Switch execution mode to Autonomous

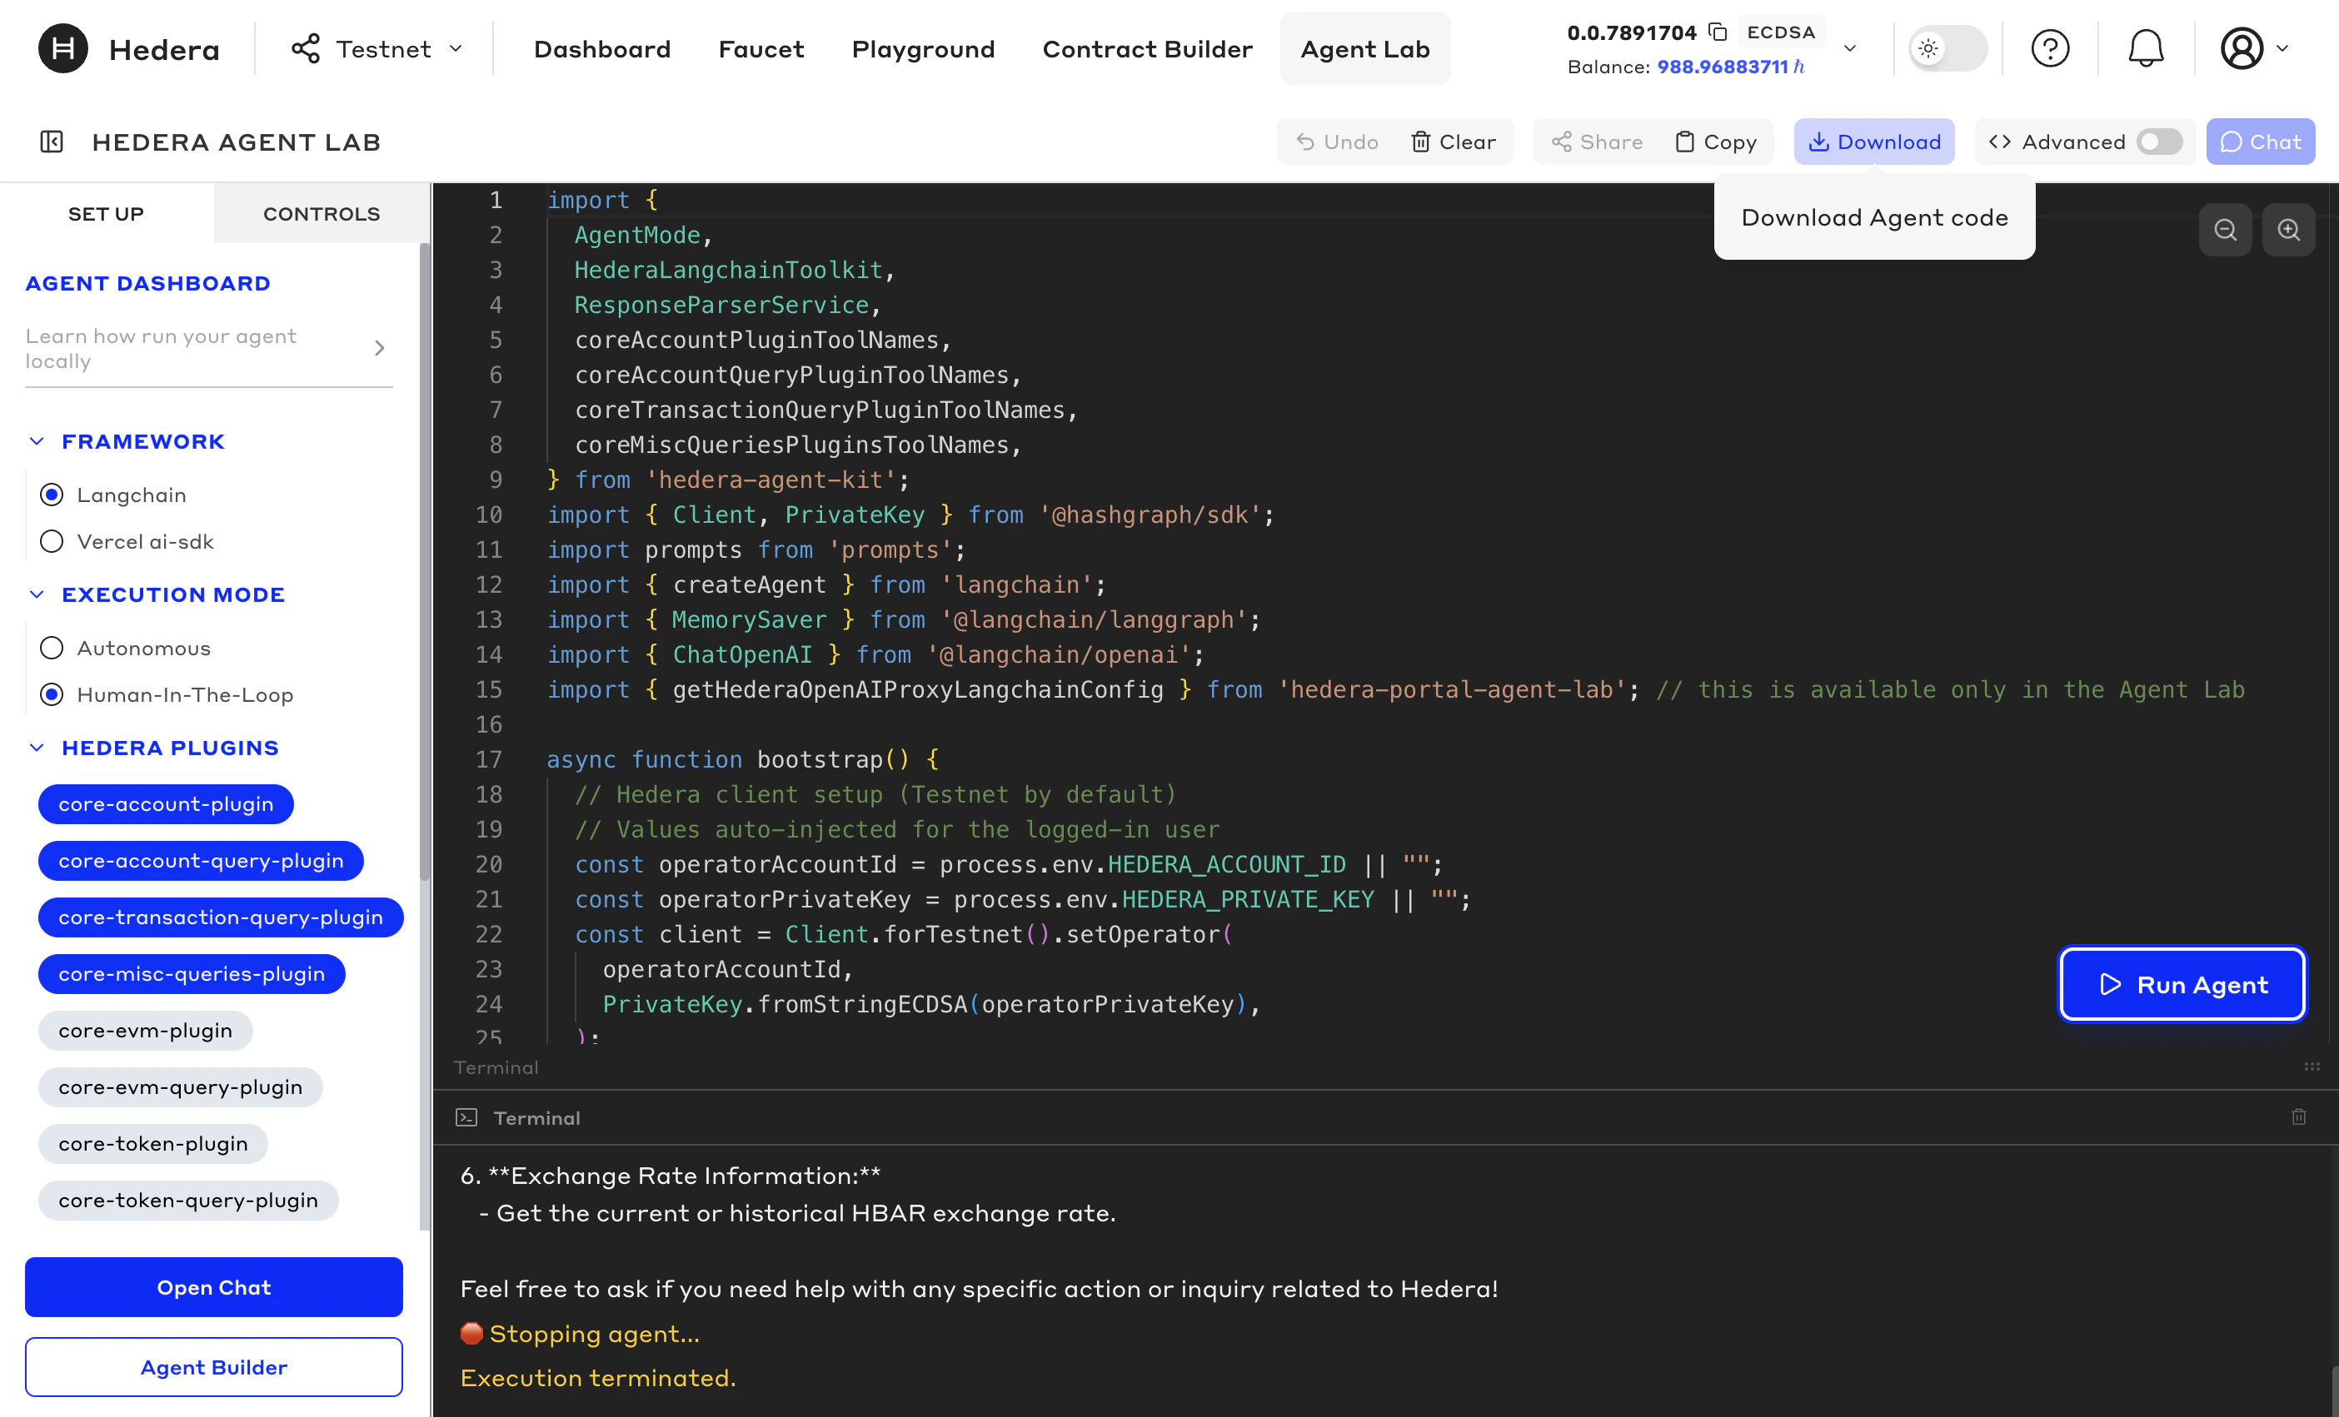52,647
